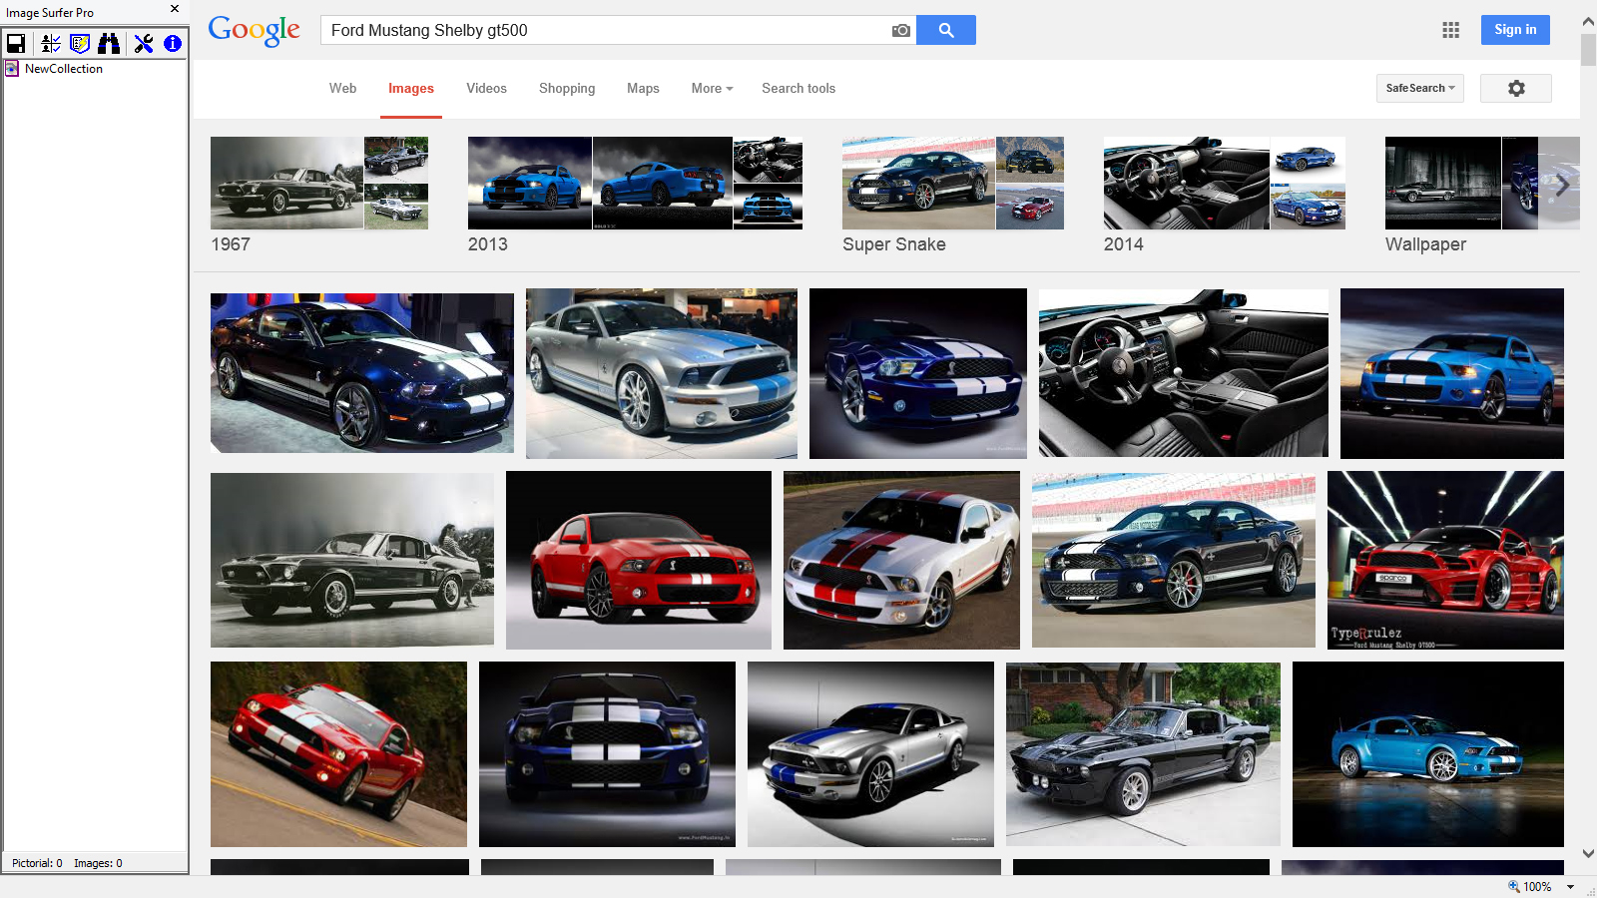Expand the More dropdown menu
Screen dimensions: 1597x898
712,88
